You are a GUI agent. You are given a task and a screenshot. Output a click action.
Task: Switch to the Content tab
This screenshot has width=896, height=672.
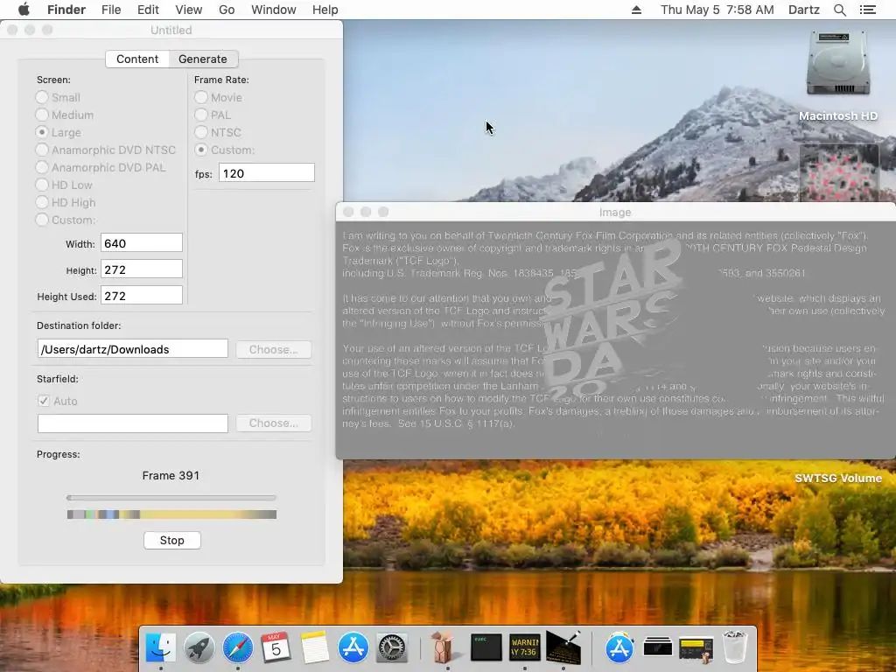point(137,59)
